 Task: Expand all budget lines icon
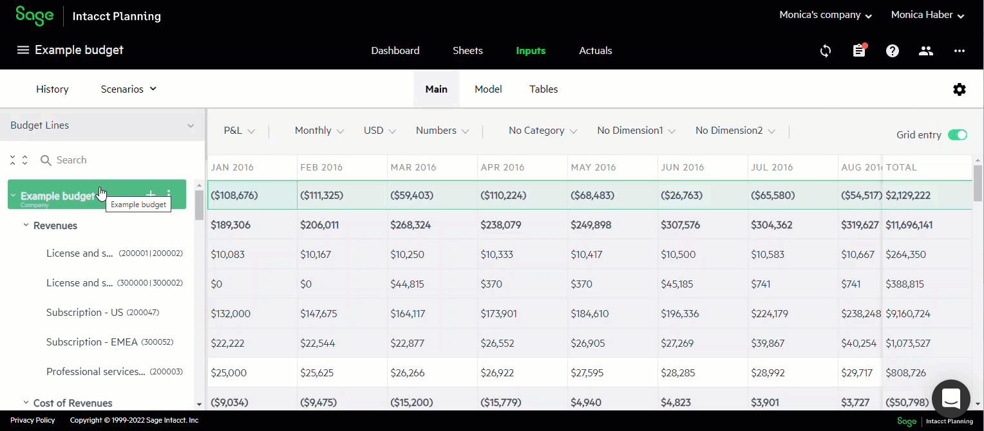(24, 160)
